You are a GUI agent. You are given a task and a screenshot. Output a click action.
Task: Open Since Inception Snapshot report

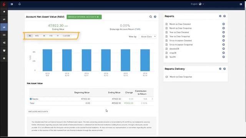point(181,44)
